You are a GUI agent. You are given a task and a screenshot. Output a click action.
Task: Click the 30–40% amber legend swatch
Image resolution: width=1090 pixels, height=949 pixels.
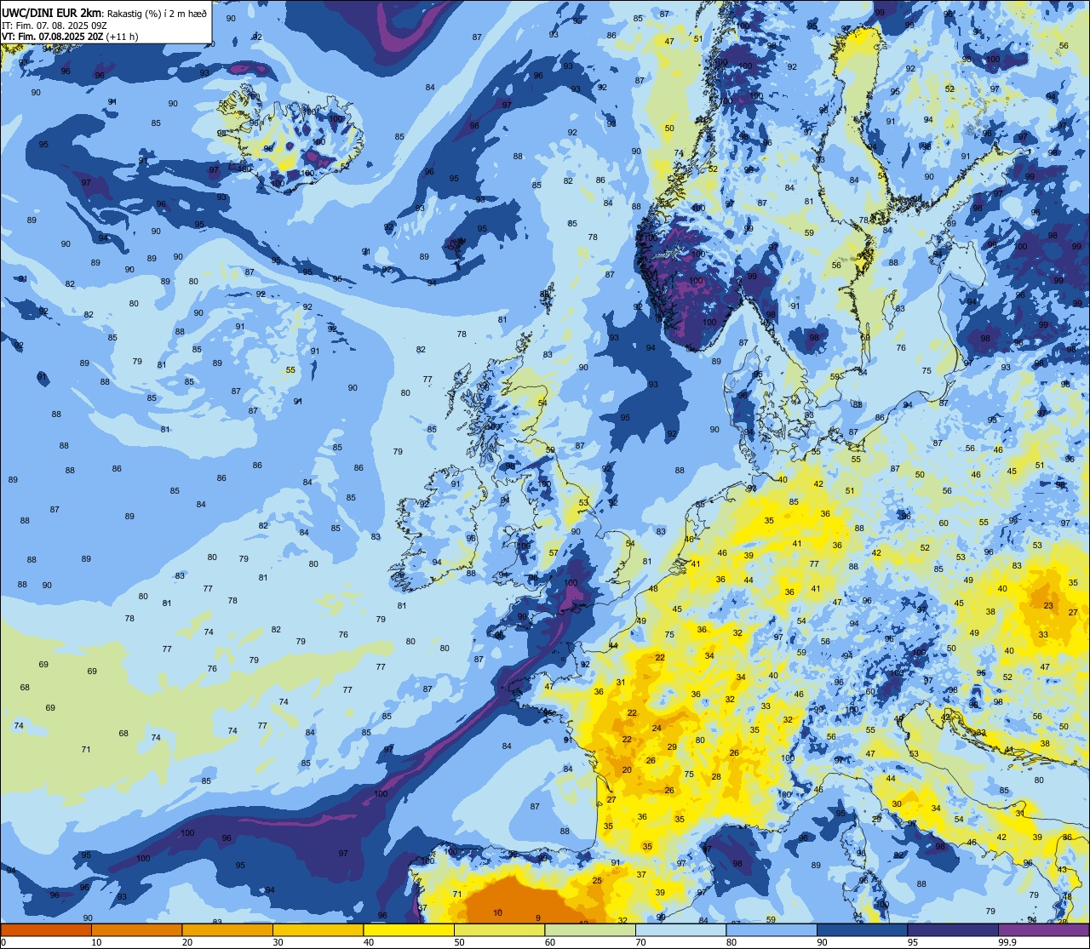coord(318,929)
